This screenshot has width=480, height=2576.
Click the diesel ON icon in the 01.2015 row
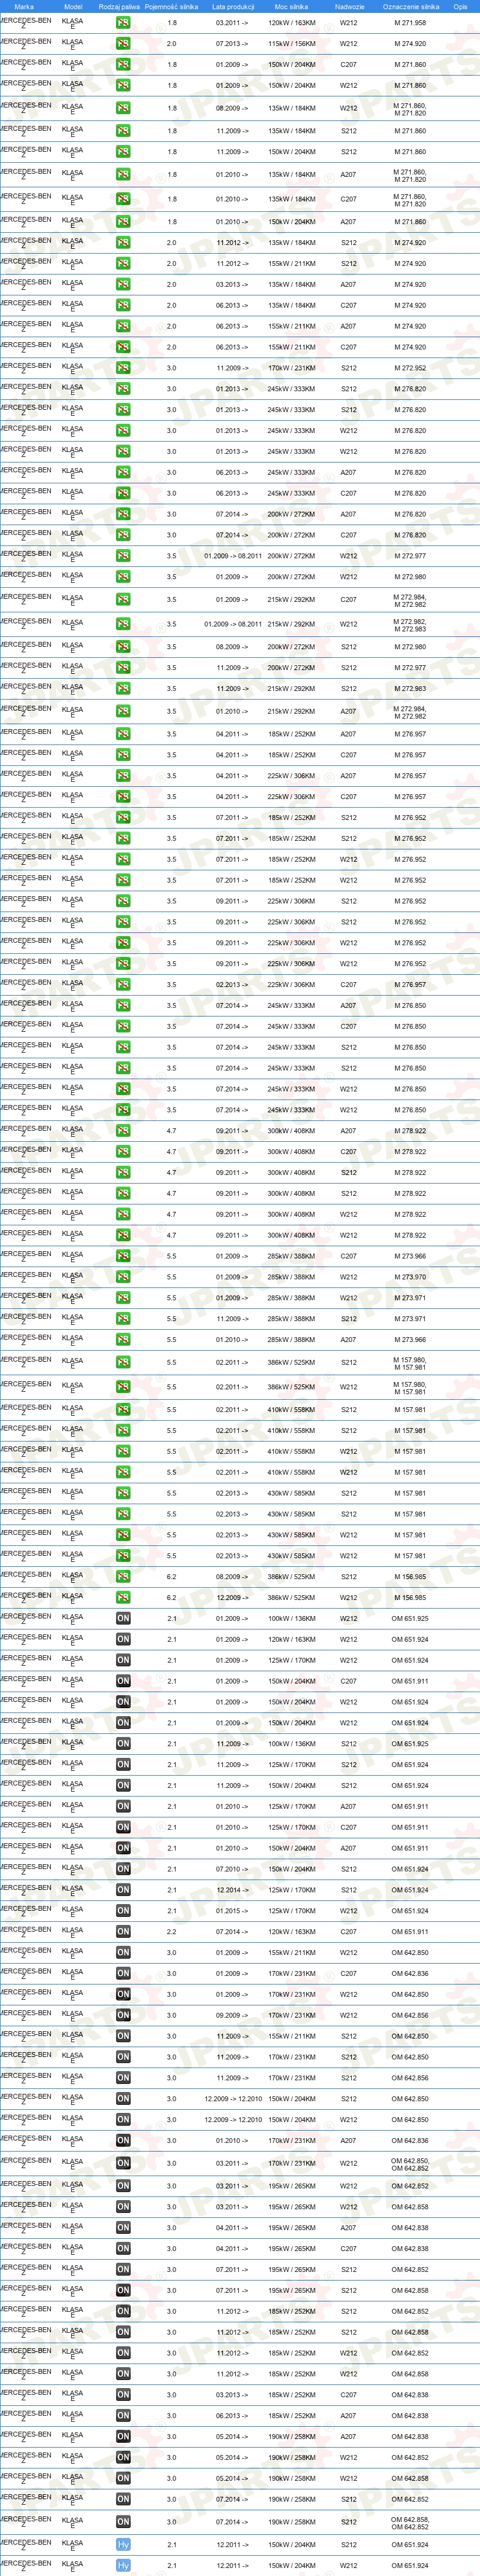pos(123,1912)
